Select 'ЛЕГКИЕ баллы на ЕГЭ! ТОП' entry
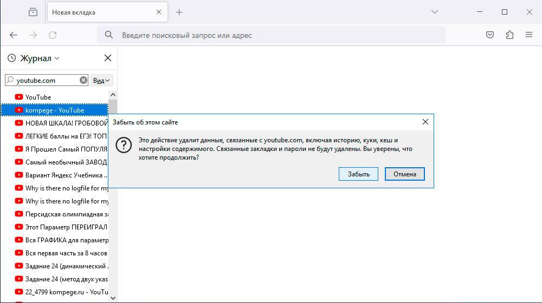The image size is (542, 303). pyautogui.click(x=54, y=136)
